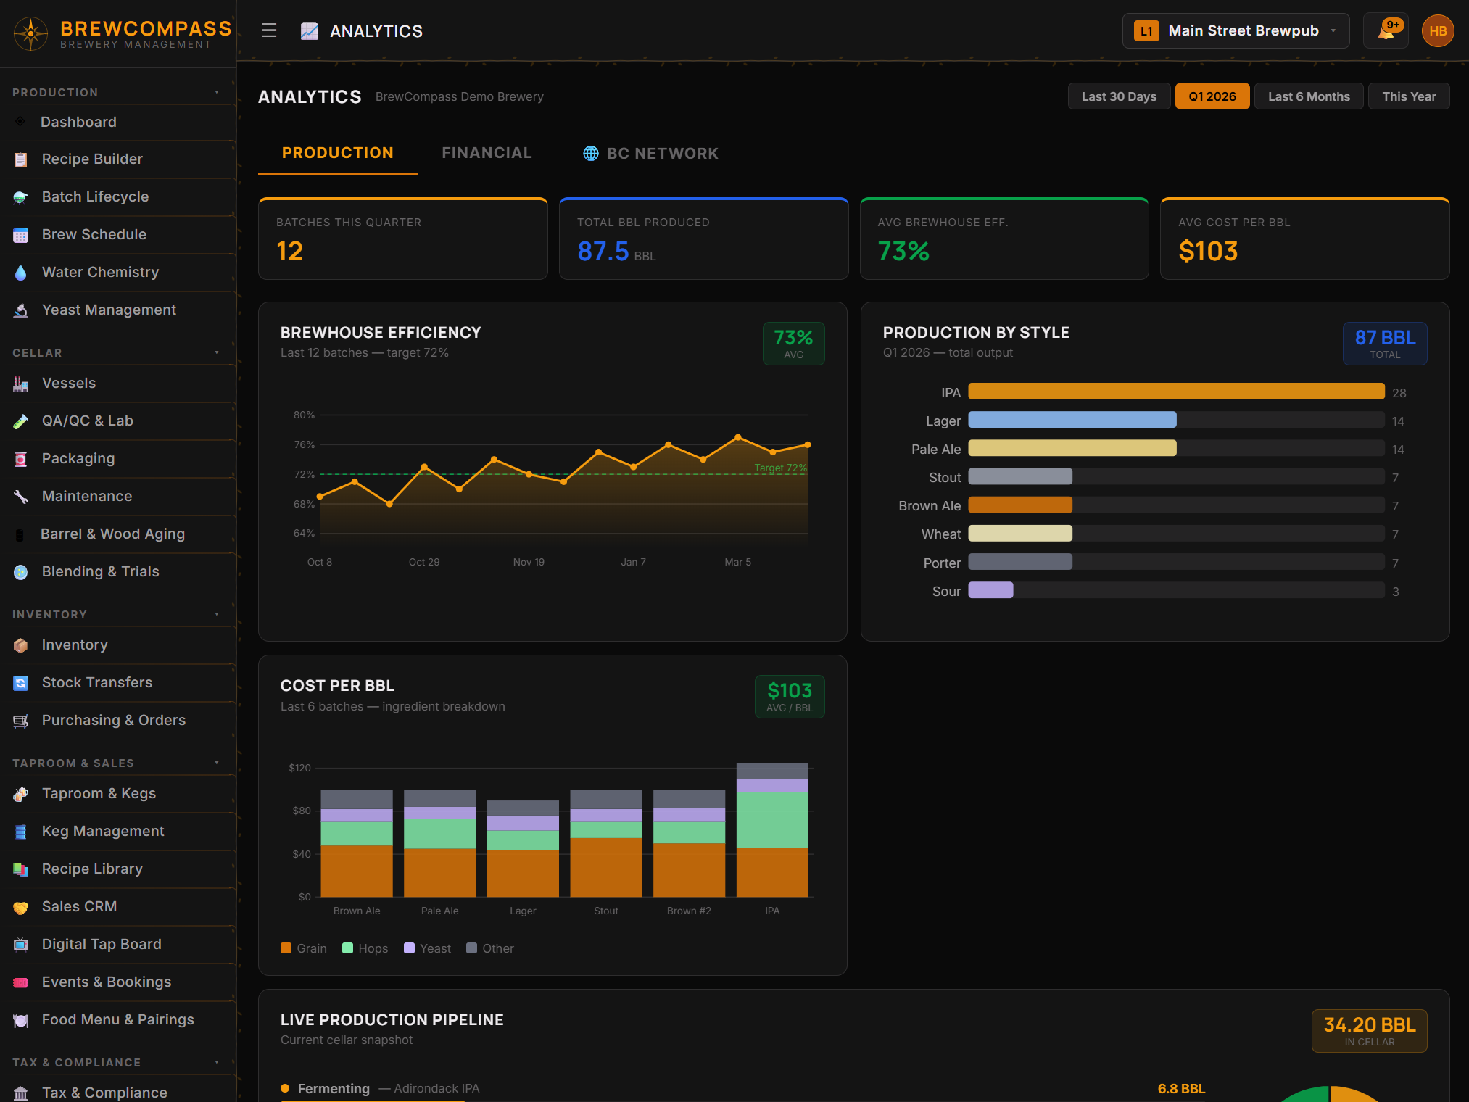
Task: Open the HB user avatar menu
Action: point(1438,31)
